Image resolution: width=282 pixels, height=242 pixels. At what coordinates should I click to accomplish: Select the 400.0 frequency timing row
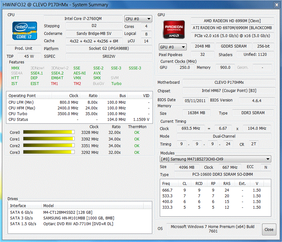(x=215, y=202)
